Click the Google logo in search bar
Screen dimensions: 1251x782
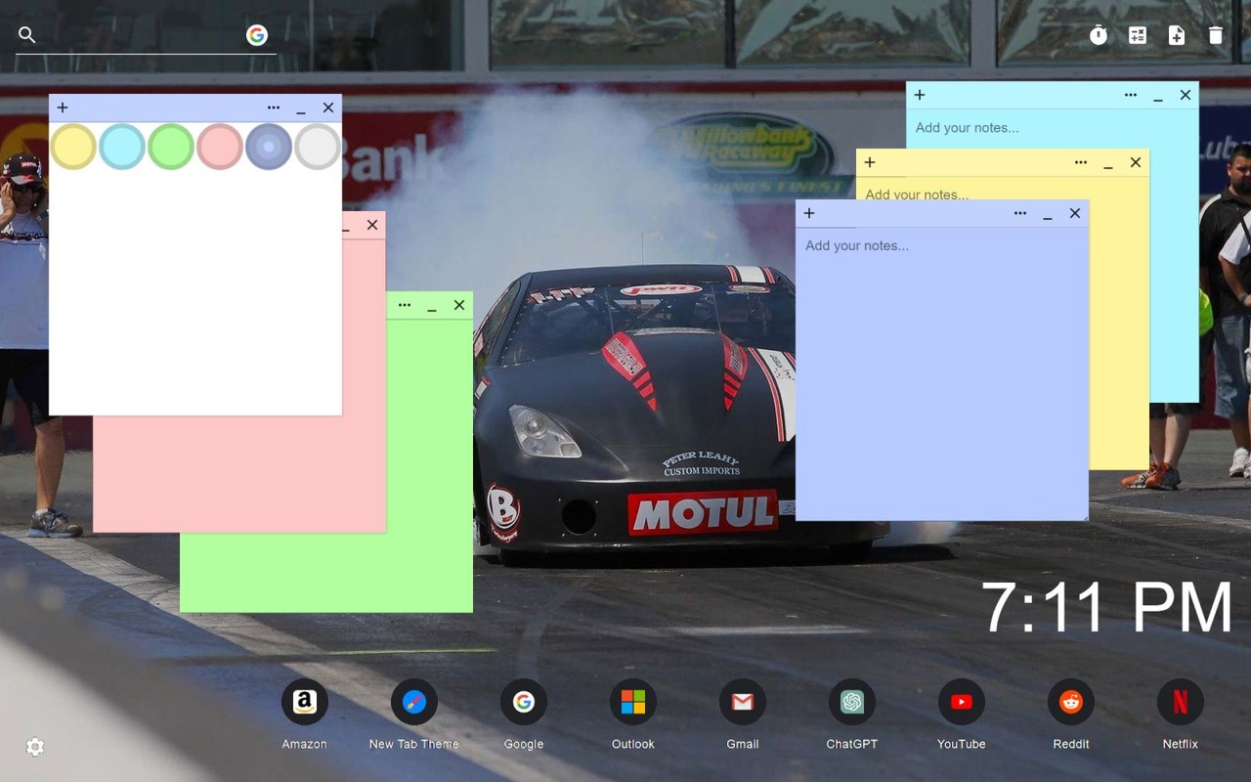tap(257, 35)
